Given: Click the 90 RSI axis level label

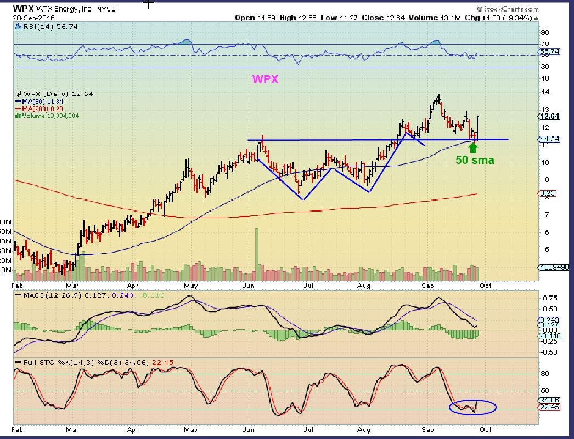Looking at the screenshot, I should [x=545, y=32].
